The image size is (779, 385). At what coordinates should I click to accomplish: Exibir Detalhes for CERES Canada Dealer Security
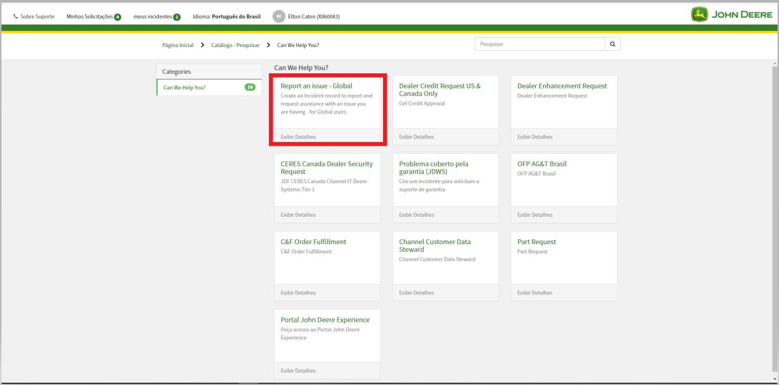coord(298,215)
